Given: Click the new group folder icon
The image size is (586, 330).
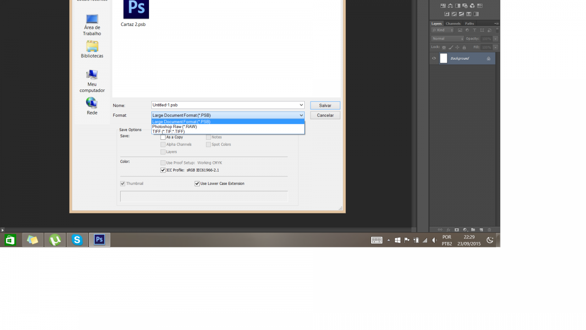Looking at the screenshot, I should tap(473, 230).
